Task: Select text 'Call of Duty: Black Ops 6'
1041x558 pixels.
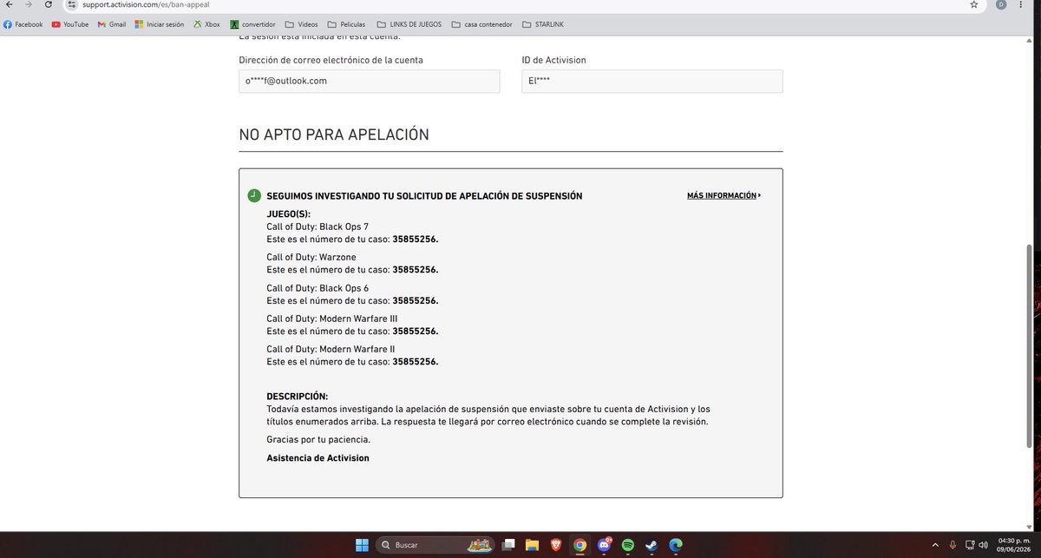Action: tap(318, 288)
